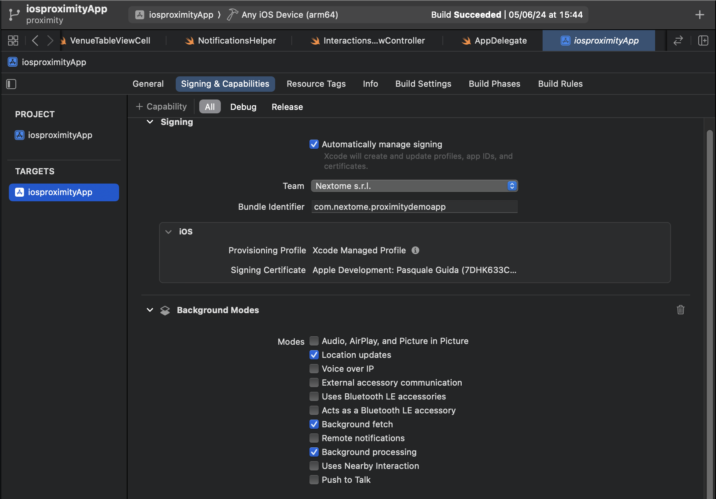The image size is (716, 499).
Task: Click the iosproximityApp breadcrumb project icon
Action: (x=13, y=62)
